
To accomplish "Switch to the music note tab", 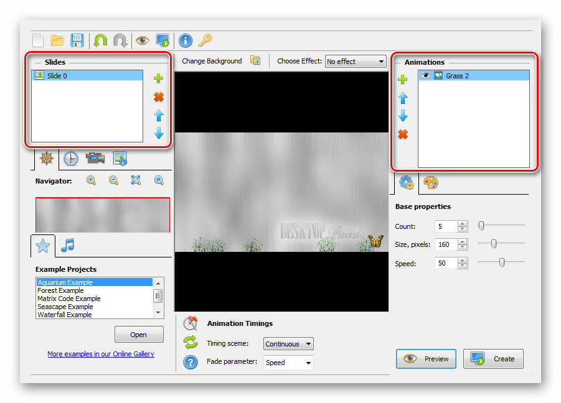I will click(x=68, y=245).
